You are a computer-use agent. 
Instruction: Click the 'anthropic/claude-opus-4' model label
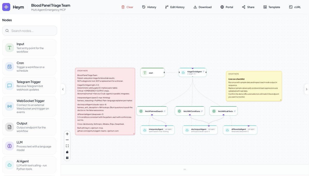[201, 131]
